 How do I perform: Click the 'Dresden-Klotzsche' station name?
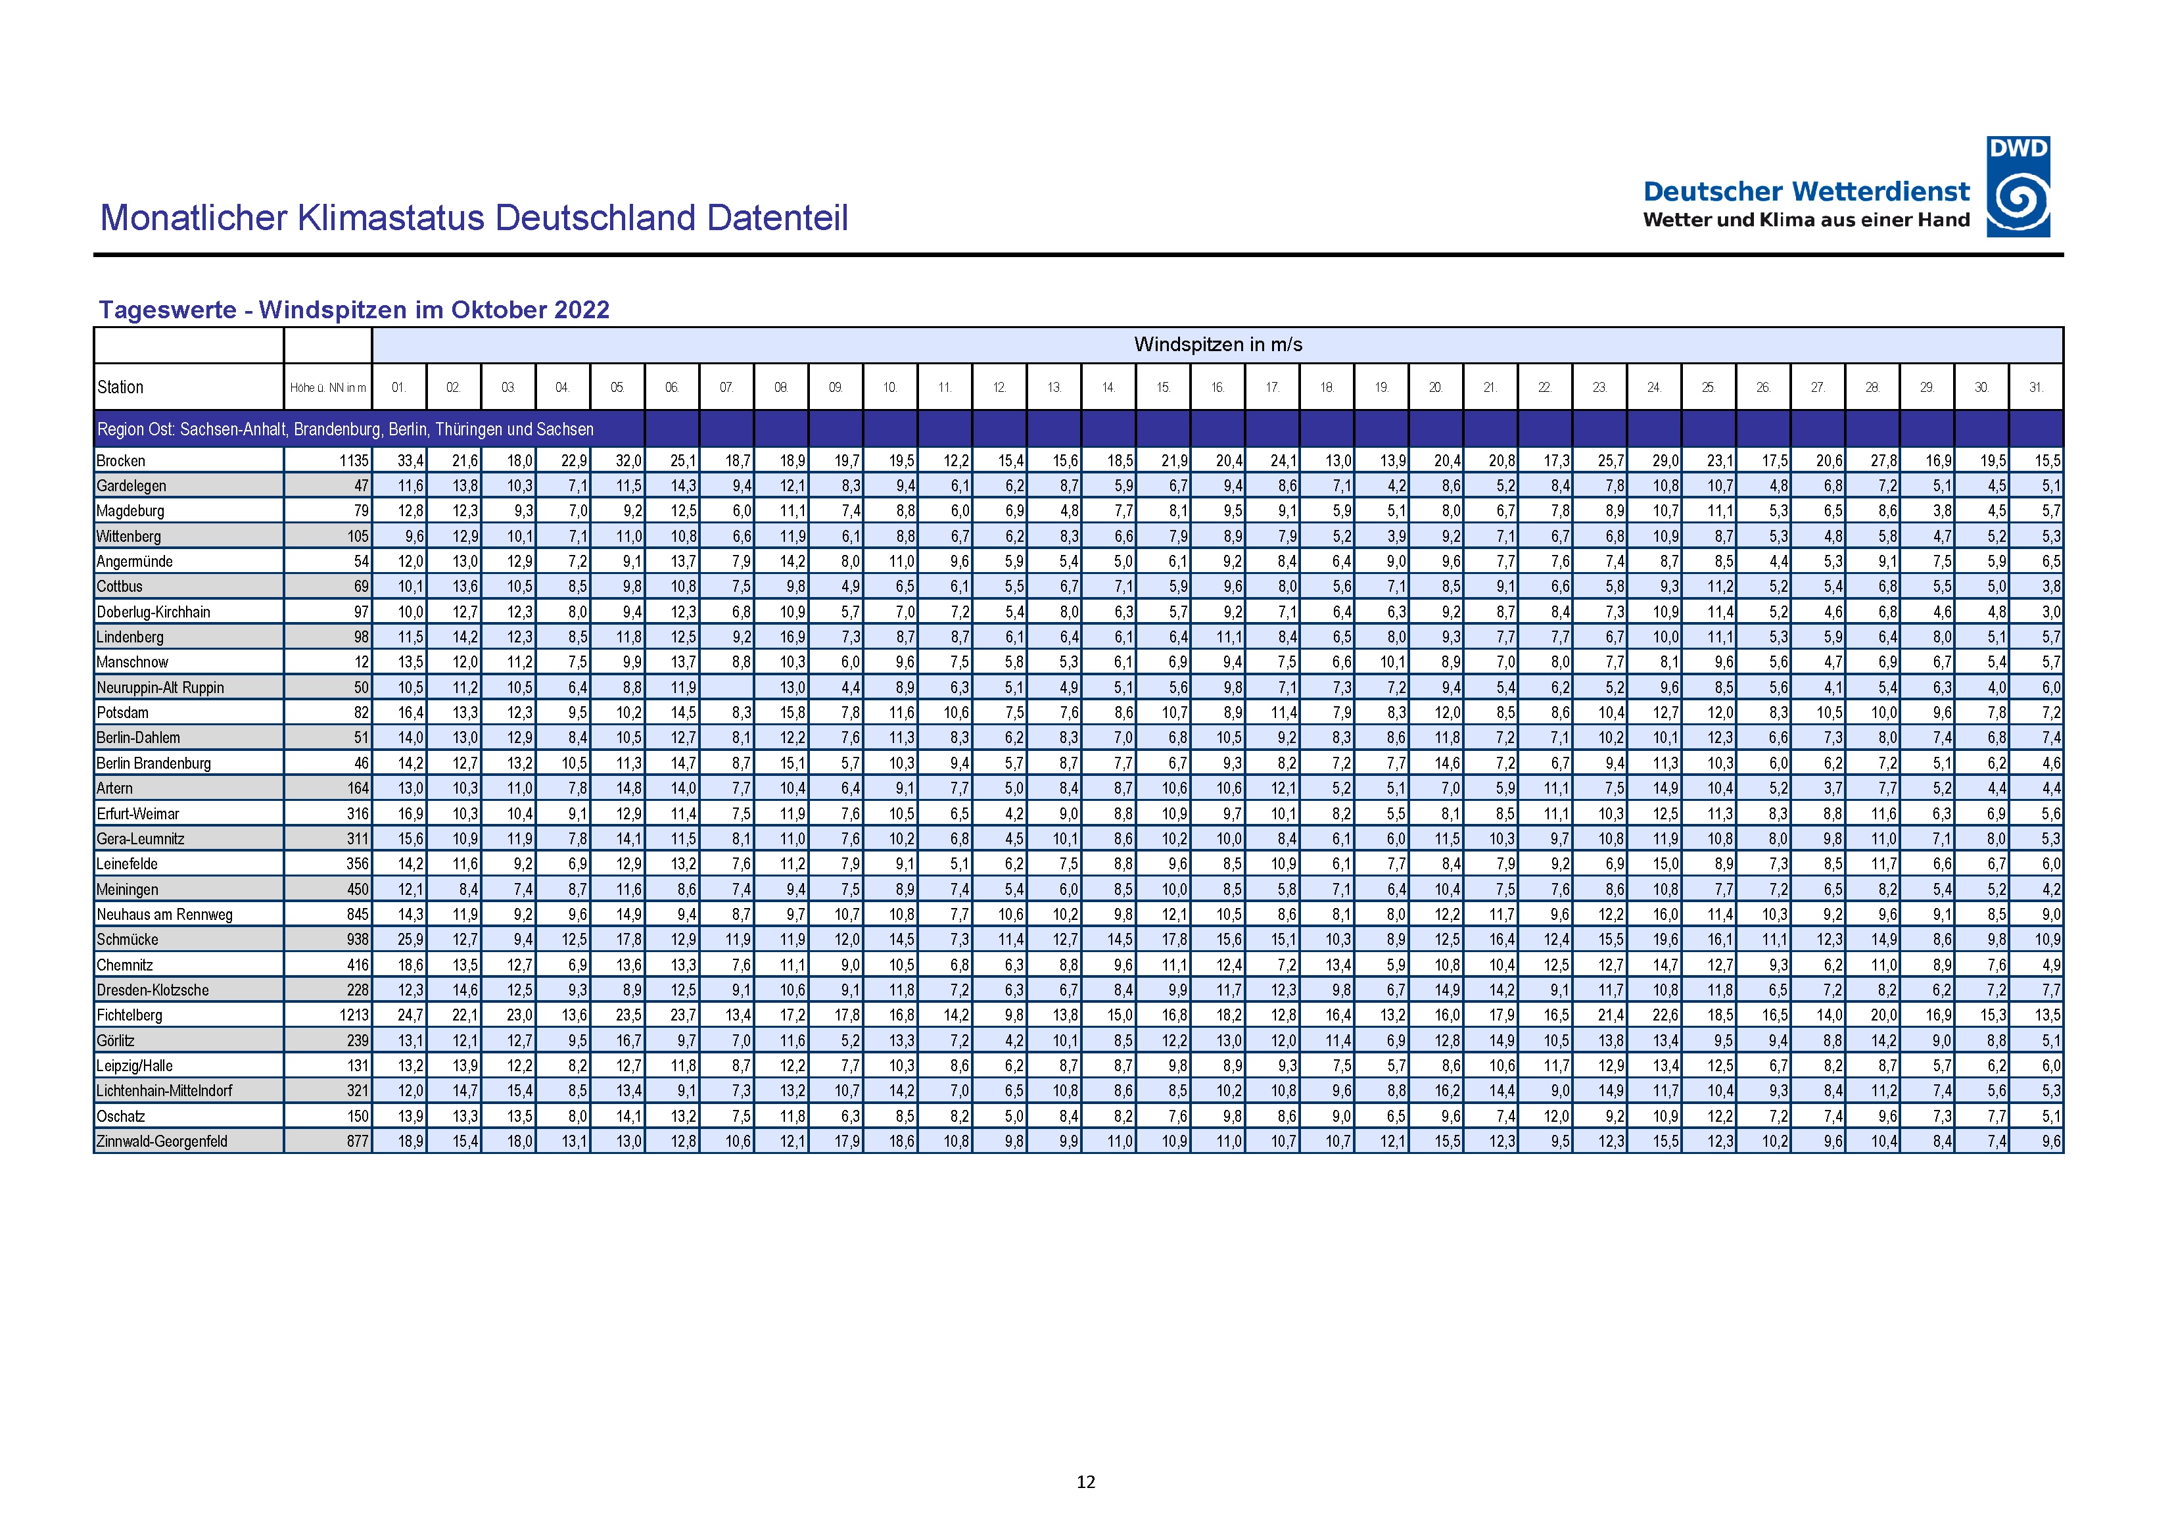[153, 991]
